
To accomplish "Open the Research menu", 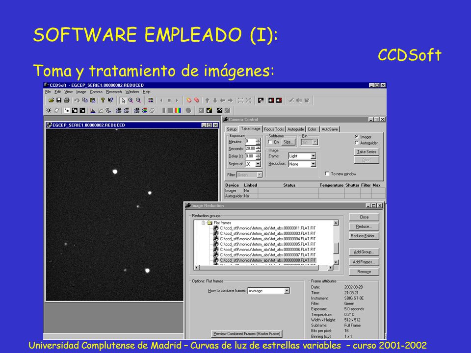I will point(114,92).
